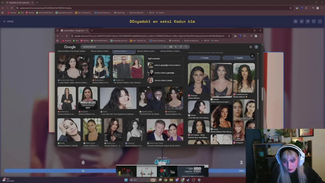Click related search monica bellucci youth
Image resolution: width=325 pixels, height=183 pixels.
(165, 80)
